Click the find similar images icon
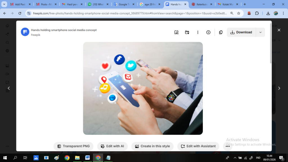Image resolution: width=288 pixels, height=162 pixels. (x=176, y=32)
